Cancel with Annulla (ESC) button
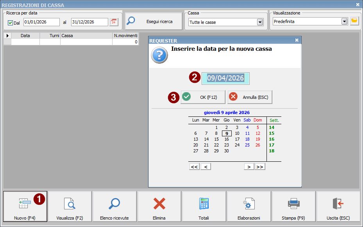Image resolution: width=363 pixels, height=227 pixels. pyautogui.click(x=250, y=97)
